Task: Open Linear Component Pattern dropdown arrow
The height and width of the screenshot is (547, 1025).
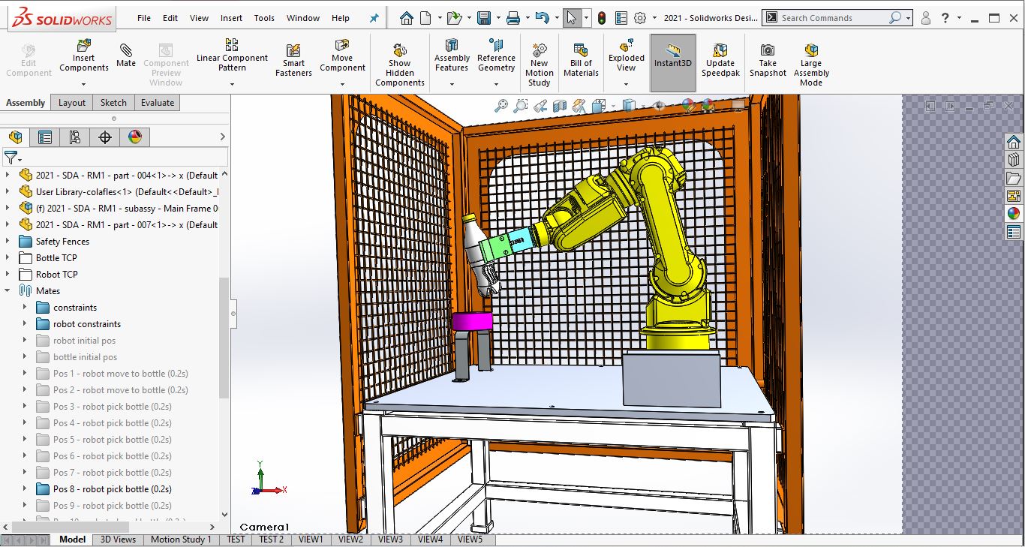Action: [232, 84]
